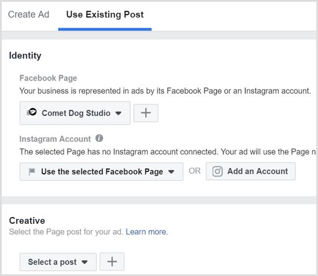This screenshot has width=318, height=276.
Task: Click the Instagram Account info icon
Action: click(99, 138)
